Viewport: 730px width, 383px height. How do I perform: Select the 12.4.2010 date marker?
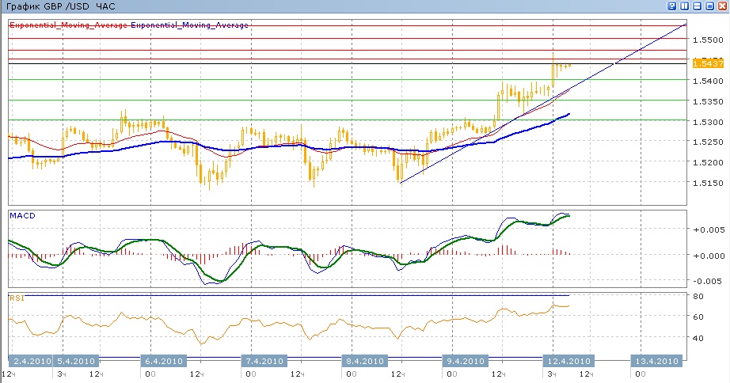[567, 361]
